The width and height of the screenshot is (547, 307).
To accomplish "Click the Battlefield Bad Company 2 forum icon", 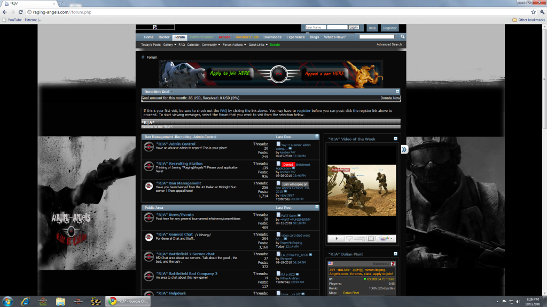I will click(x=149, y=277).
